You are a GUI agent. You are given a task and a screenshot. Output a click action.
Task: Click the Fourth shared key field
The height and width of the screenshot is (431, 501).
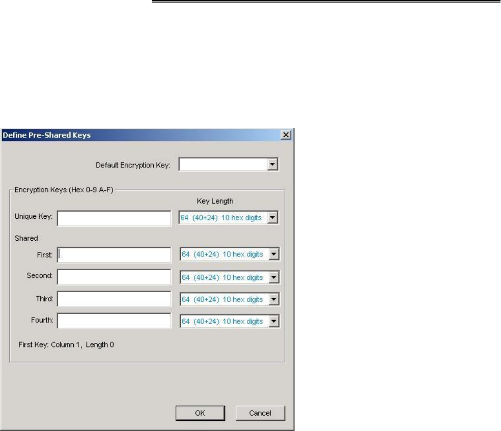coord(114,321)
